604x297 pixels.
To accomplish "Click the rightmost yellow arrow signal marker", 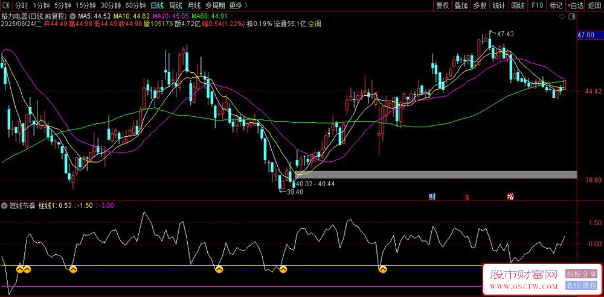I will (x=383, y=270).
